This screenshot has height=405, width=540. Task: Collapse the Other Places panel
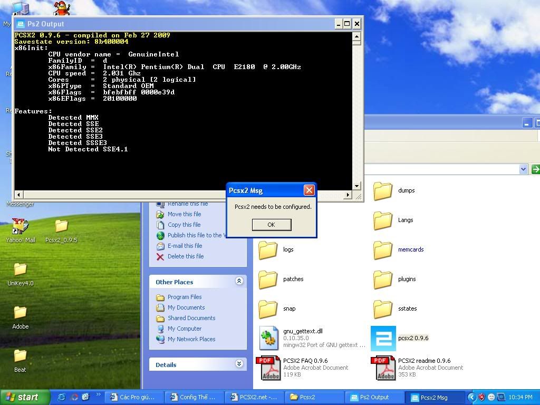point(239,281)
